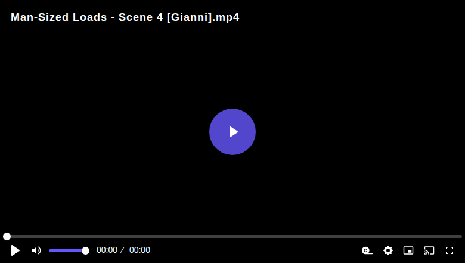Open the settings gear menu
The width and height of the screenshot is (465, 263).
[388, 250]
